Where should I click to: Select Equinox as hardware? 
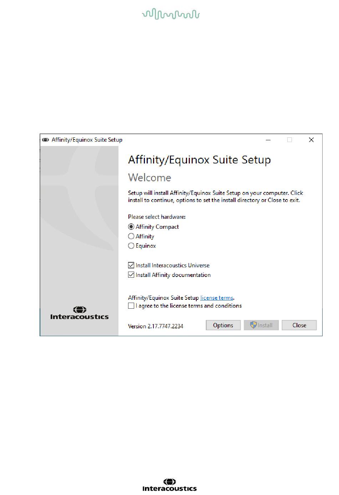click(x=131, y=246)
